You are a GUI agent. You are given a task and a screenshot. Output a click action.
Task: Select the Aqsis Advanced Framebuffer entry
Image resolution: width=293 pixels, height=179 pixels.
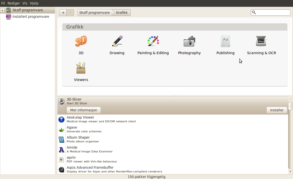pyautogui.click(x=173, y=169)
